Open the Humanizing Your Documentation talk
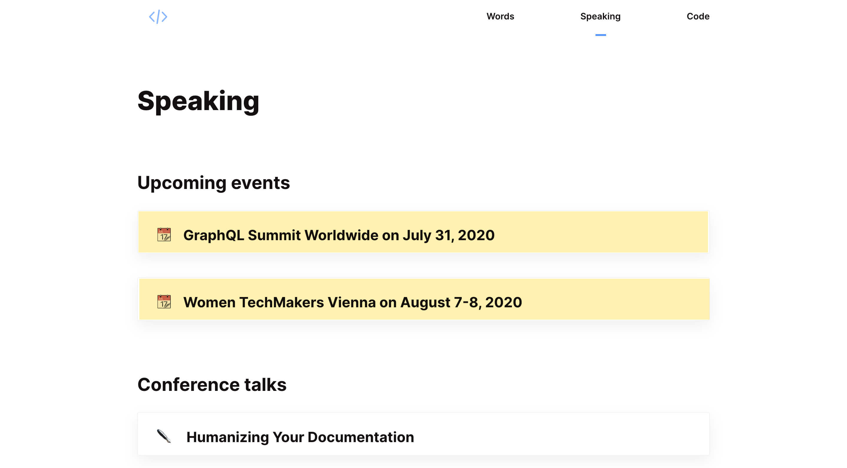847x468 pixels. click(x=423, y=434)
